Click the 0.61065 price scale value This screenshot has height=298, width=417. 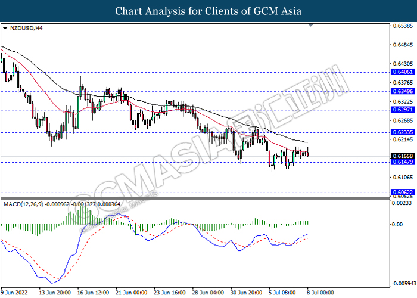(403, 177)
